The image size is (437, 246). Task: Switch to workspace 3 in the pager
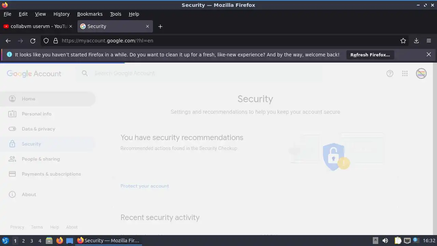pos(31,241)
